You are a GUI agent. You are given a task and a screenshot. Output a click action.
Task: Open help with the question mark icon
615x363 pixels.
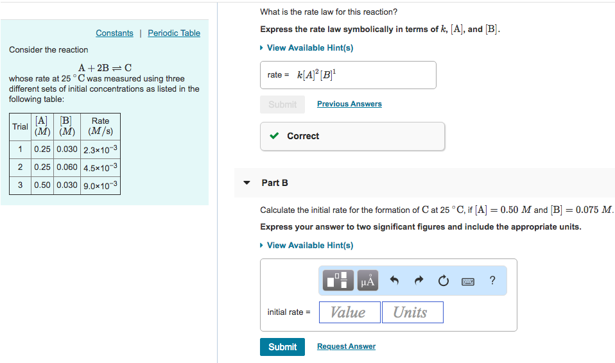[492, 280]
